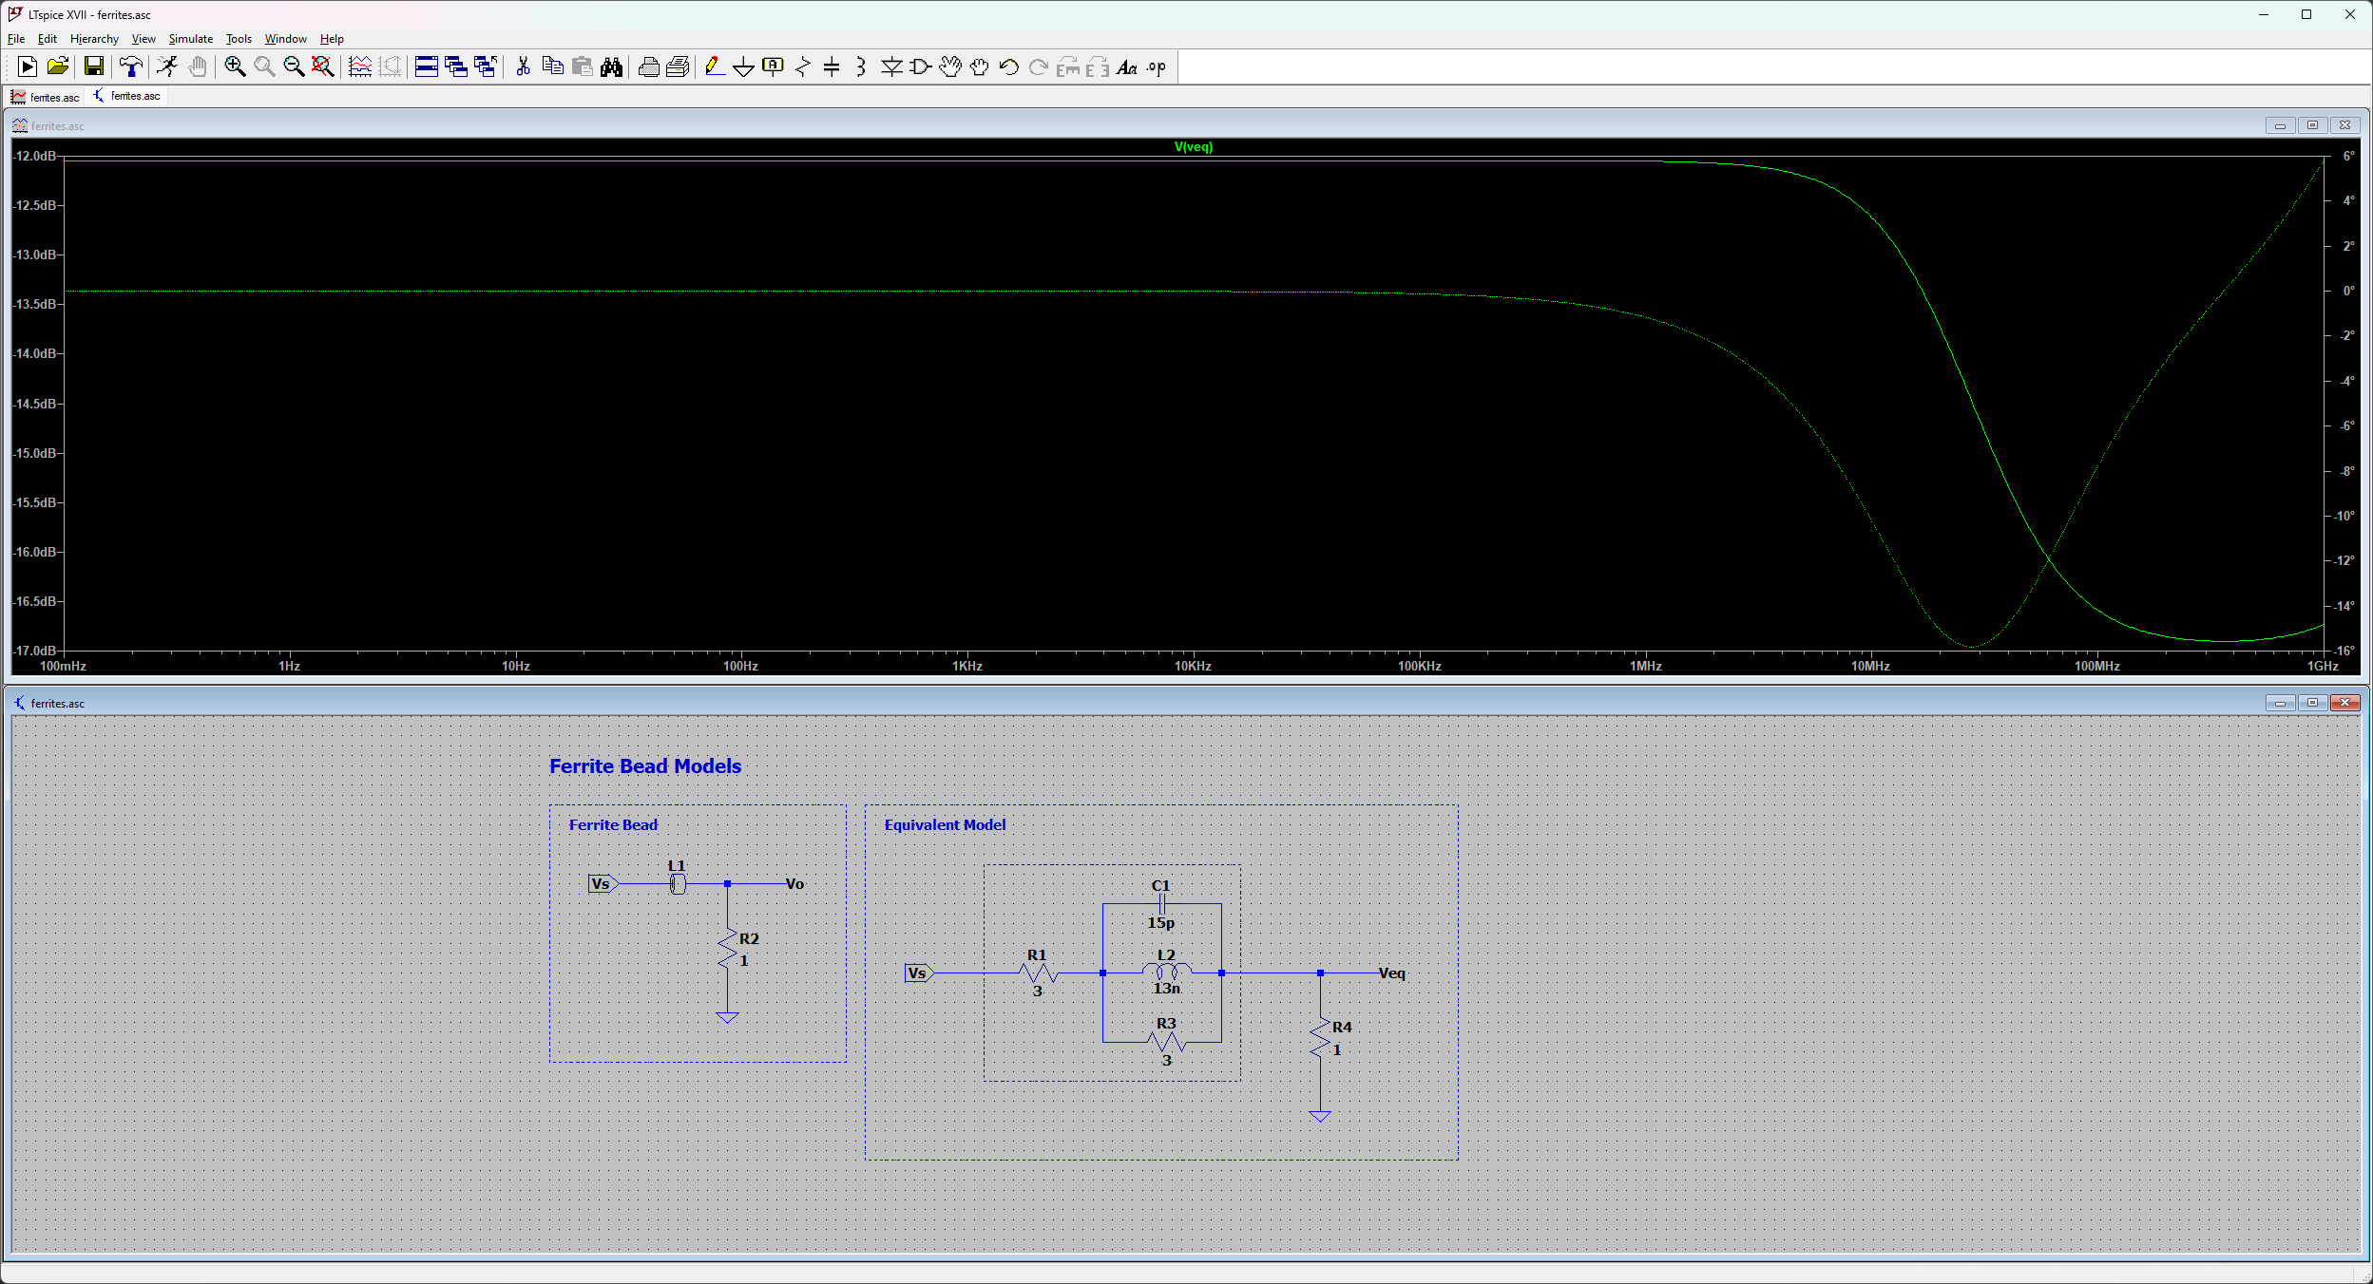This screenshot has width=2373, height=1284.
Task: Open the Hierarchy menu
Action: [x=94, y=39]
